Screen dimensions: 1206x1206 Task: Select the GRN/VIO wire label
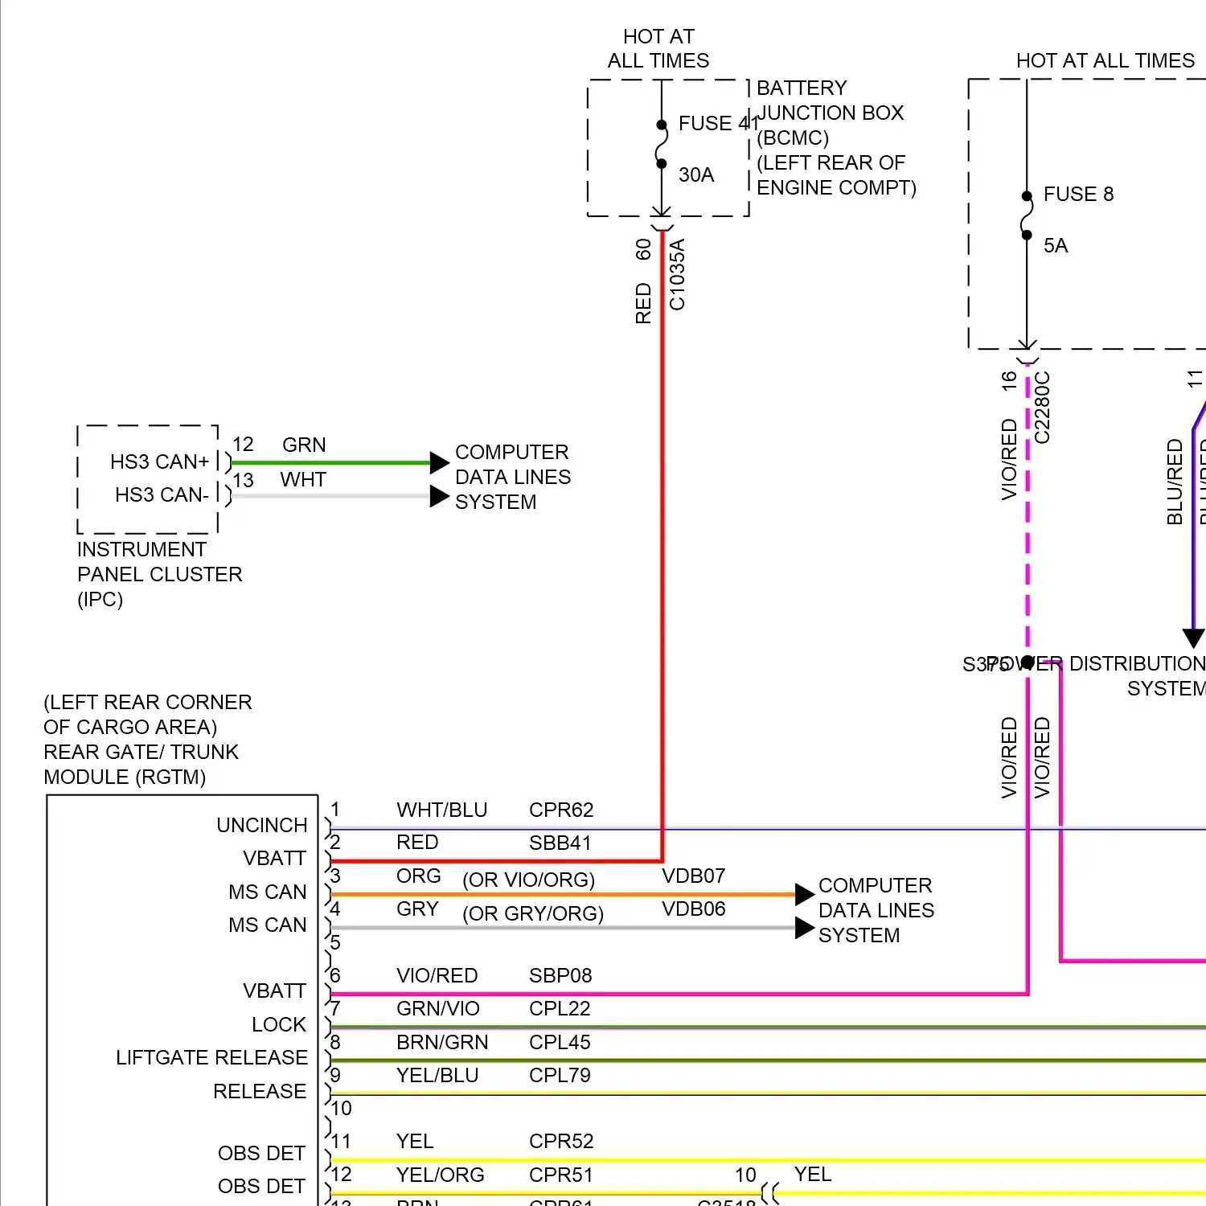click(438, 1008)
